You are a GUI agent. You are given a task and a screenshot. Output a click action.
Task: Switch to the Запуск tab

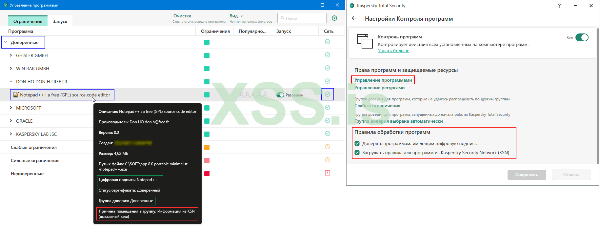60,21
